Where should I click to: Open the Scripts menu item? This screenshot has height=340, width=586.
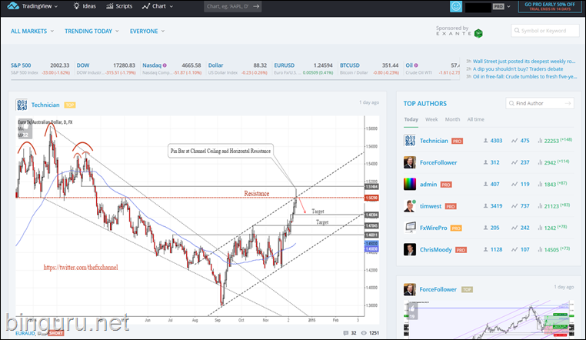(x=119, y=6)
